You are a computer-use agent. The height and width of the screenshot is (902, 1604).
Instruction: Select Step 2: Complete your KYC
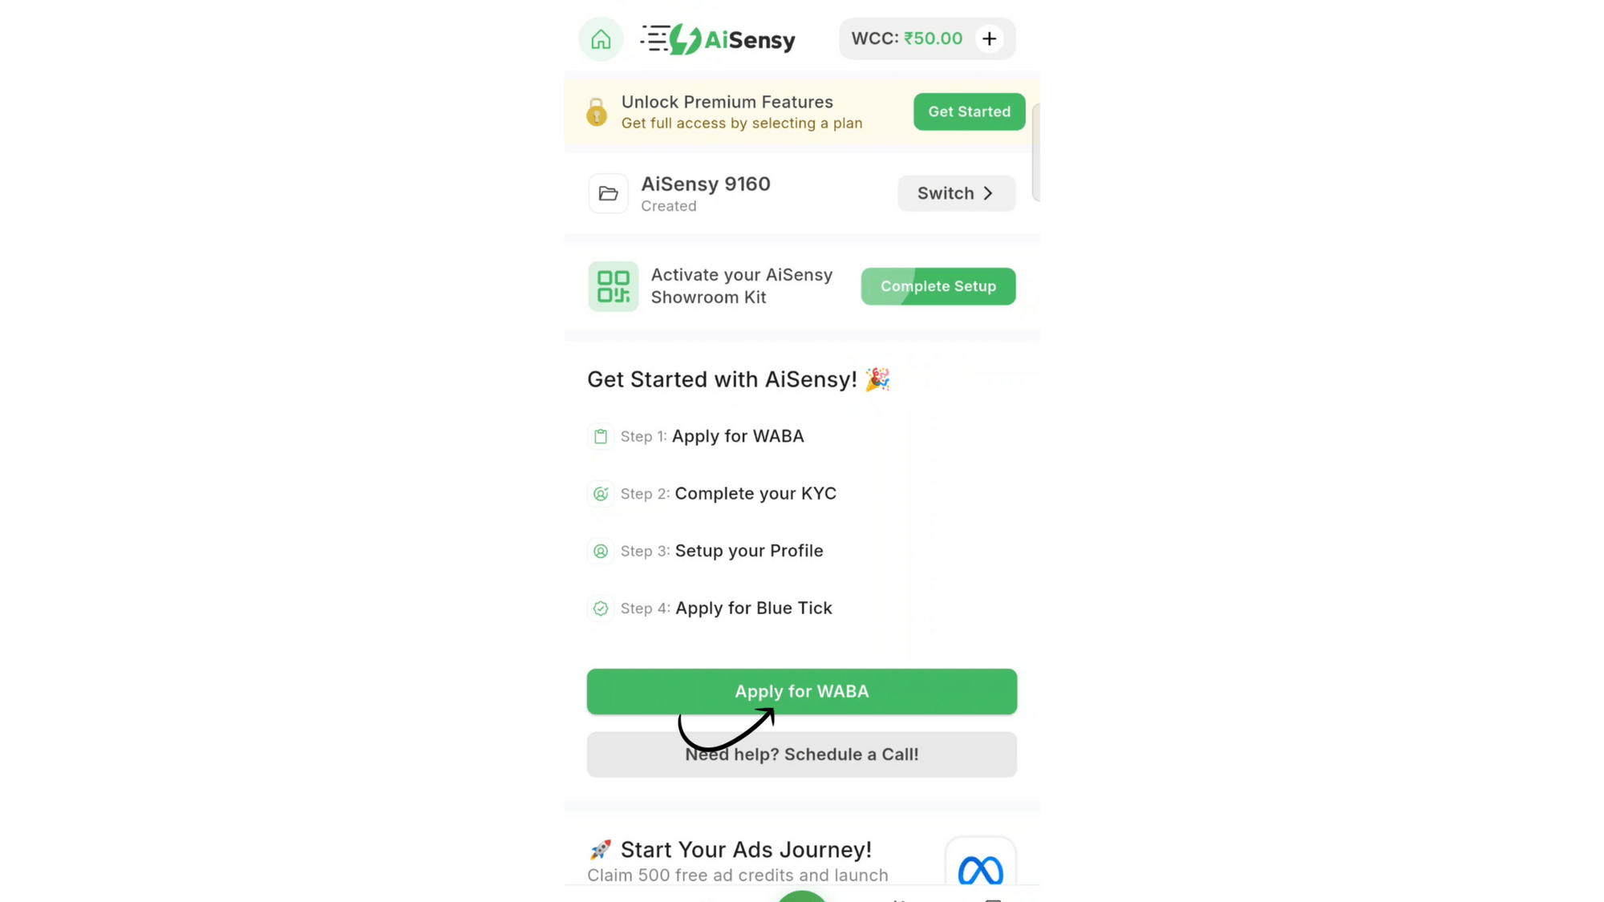pos(728,494)
